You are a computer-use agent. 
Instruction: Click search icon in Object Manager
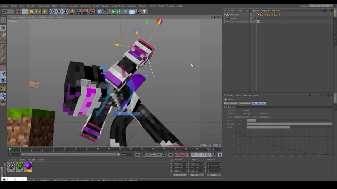(x=322, y=10)
